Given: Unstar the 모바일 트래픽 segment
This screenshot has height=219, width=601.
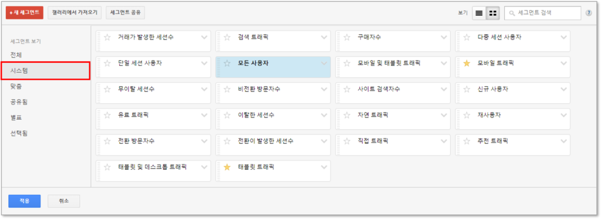Looking at the screenshot, I should 467,63.
